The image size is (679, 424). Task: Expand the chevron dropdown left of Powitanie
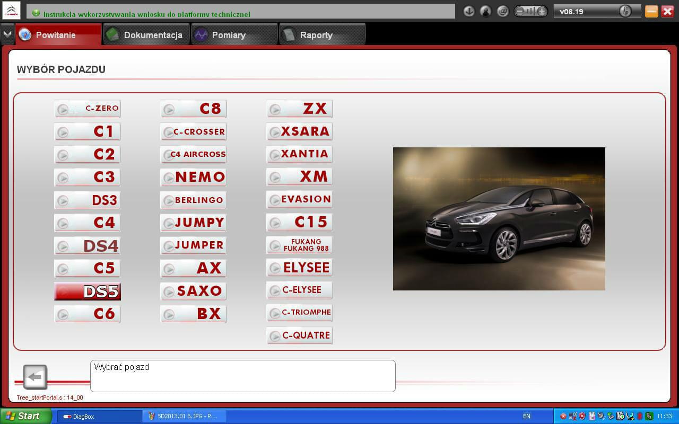click(7, 34)
